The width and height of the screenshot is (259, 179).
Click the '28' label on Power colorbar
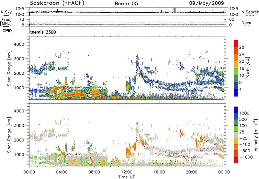tap(242, 47)
